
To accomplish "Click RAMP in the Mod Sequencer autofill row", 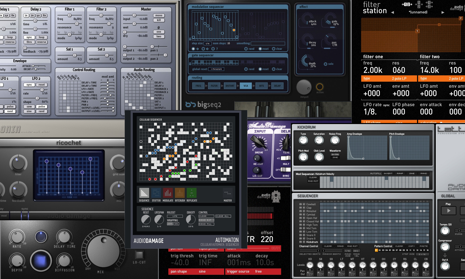I will pyautogui.click(x=400, y=174).
